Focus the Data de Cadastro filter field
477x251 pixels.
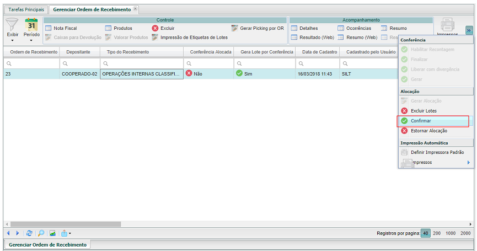click(x=318, y=63)
